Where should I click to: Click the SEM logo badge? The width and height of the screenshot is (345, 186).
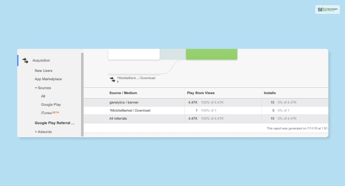pyautogui.click(x=328, y=9)
